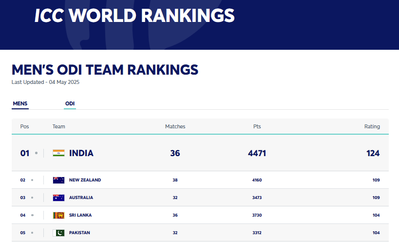Click the Matches column header
The width and height of the screenshot is (399, 242).
coord(175,126)
